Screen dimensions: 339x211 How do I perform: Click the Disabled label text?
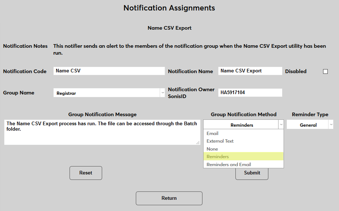[x=296, y=72]
